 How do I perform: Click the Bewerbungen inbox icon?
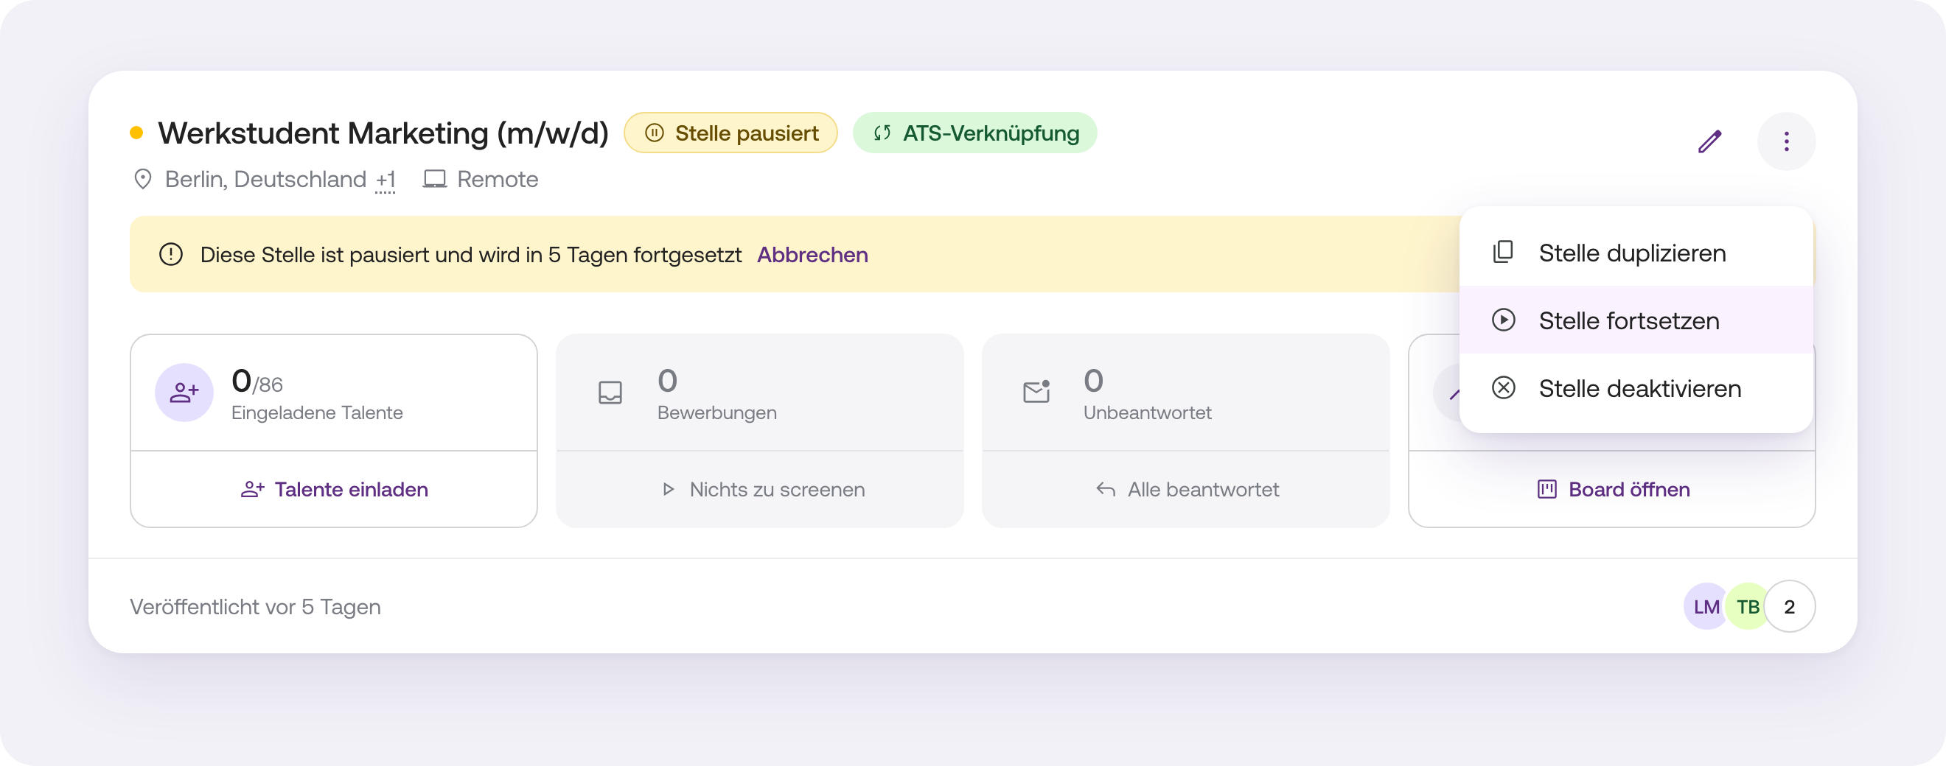[x=610, y=393]
